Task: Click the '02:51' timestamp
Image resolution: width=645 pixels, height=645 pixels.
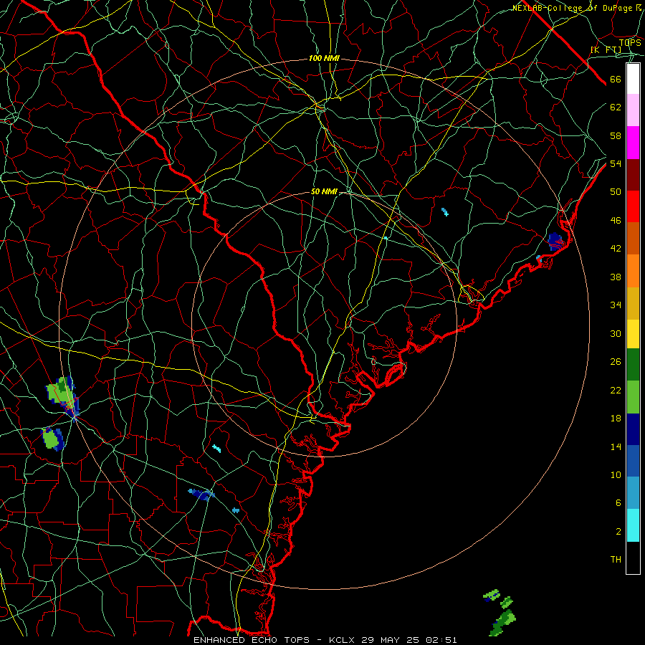Action: click(x=443, y=640)
